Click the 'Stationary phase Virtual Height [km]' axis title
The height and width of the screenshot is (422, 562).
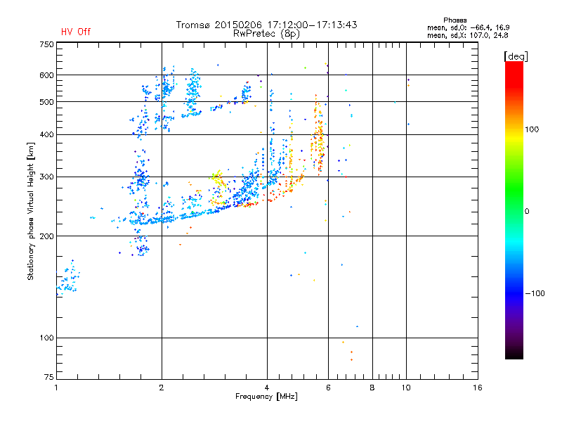(31, 211)
